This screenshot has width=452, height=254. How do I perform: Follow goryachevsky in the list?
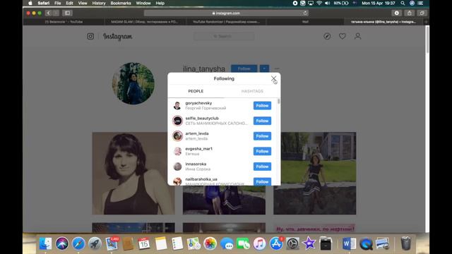pos(262,106)
